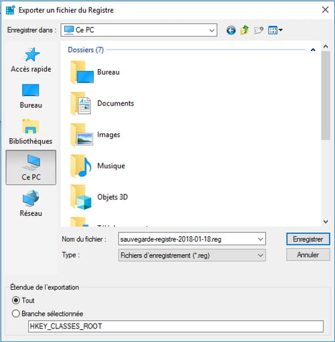Image resolution: width=335 pixels, height=342 pixels.
Task: Open the Nom du fichier dropdown arrow
Action: click(x=260, y=239)
